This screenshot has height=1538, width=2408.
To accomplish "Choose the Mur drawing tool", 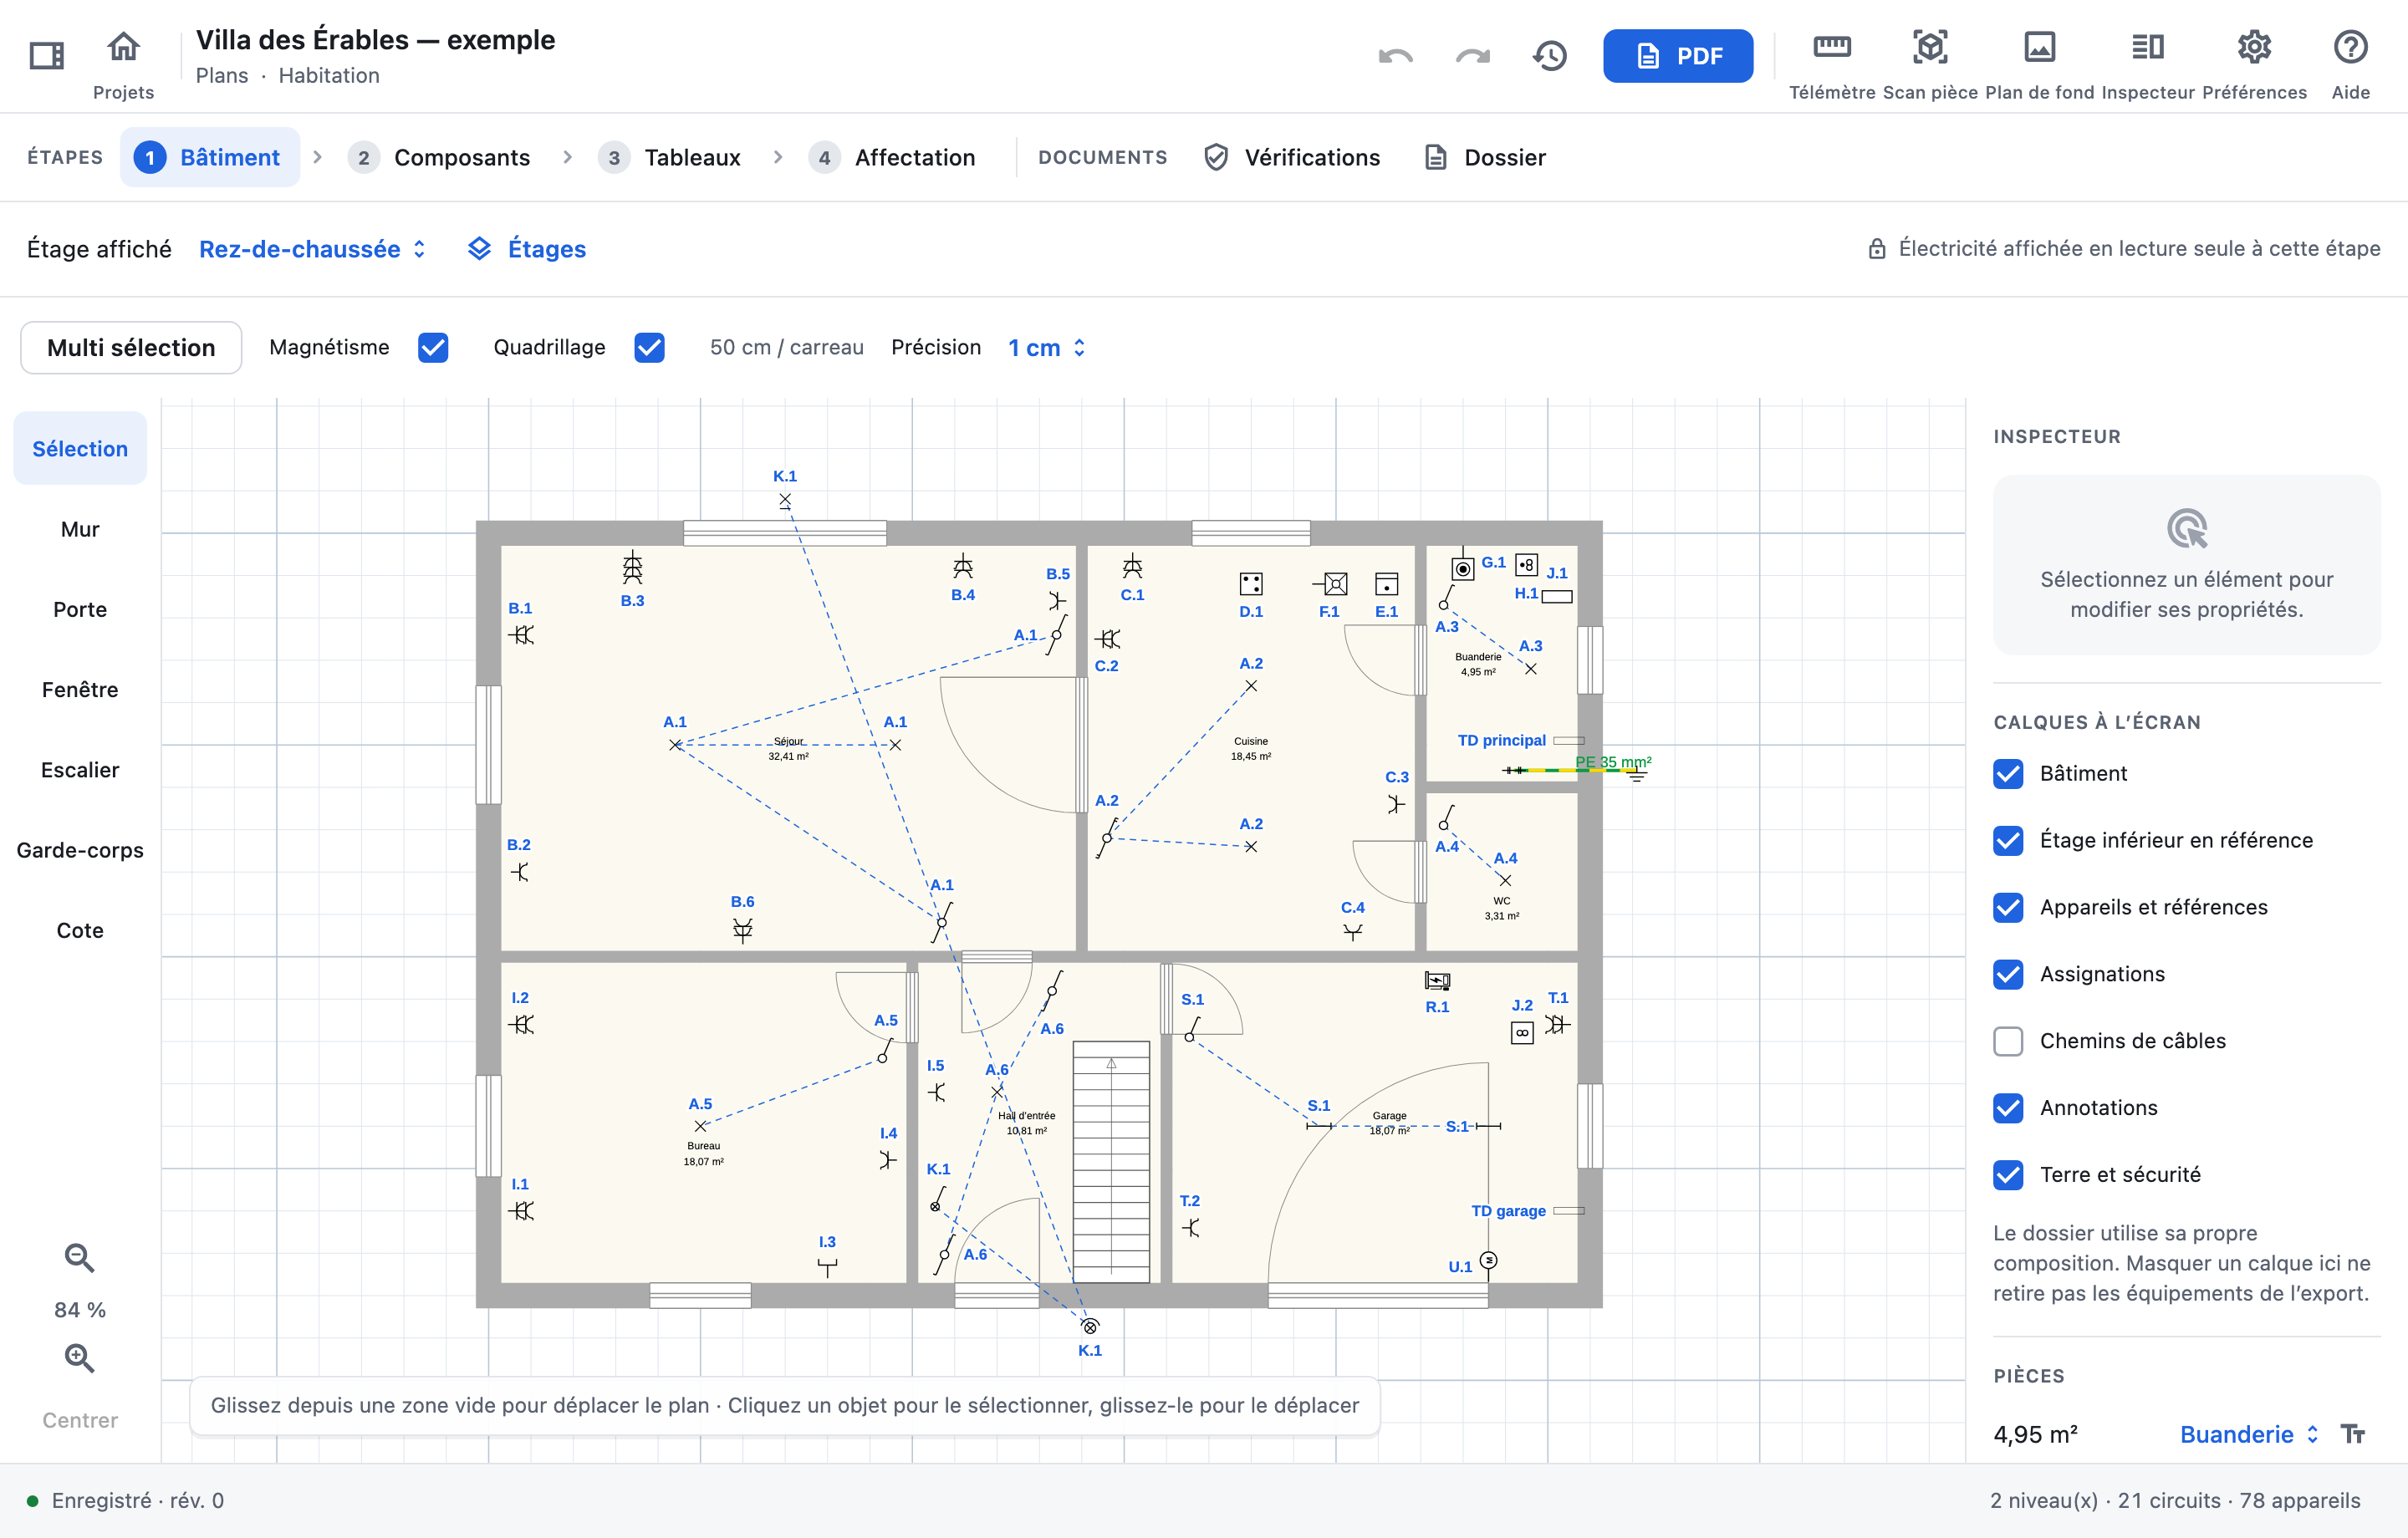I will tap(80, 529).
